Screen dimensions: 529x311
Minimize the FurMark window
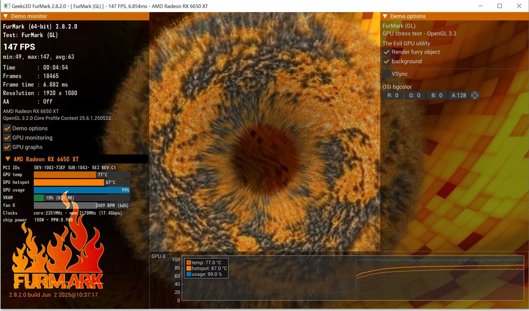[481, 6]
